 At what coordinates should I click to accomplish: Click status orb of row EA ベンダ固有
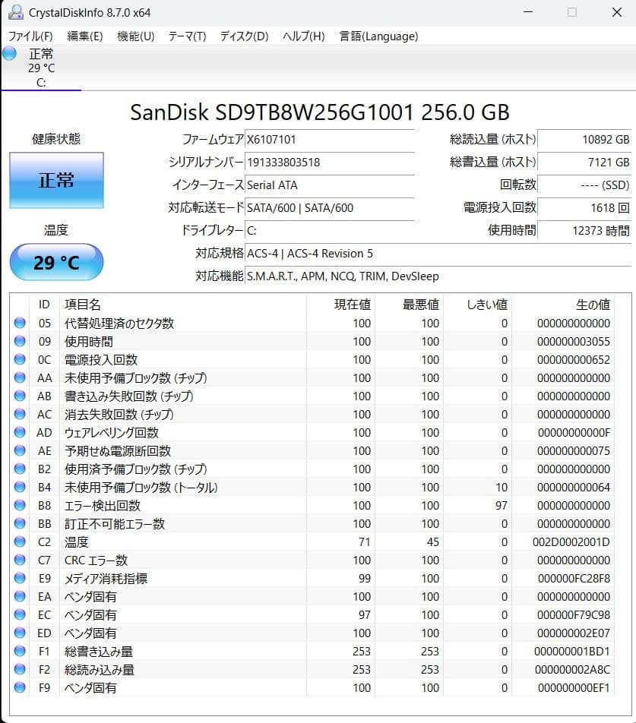[19, 596]
